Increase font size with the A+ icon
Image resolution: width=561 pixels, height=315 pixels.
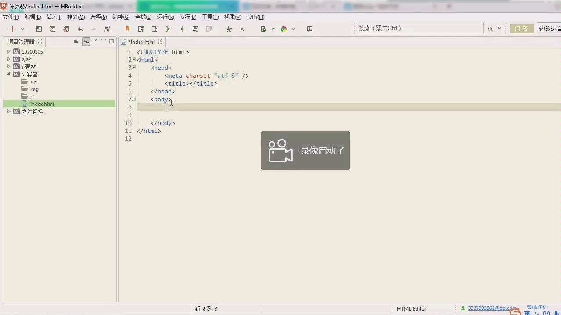pos(229,28)
